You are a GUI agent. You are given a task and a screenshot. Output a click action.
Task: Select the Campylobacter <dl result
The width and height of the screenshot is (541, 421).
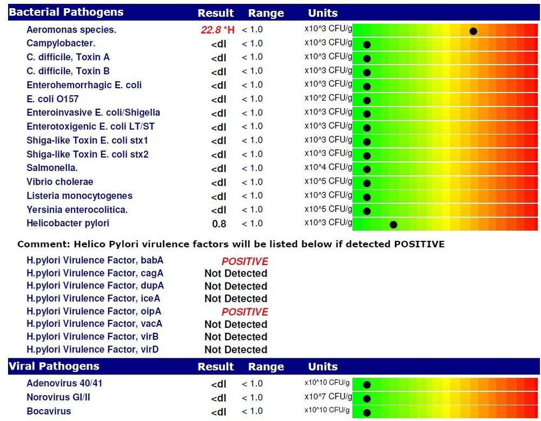point(219,44)
